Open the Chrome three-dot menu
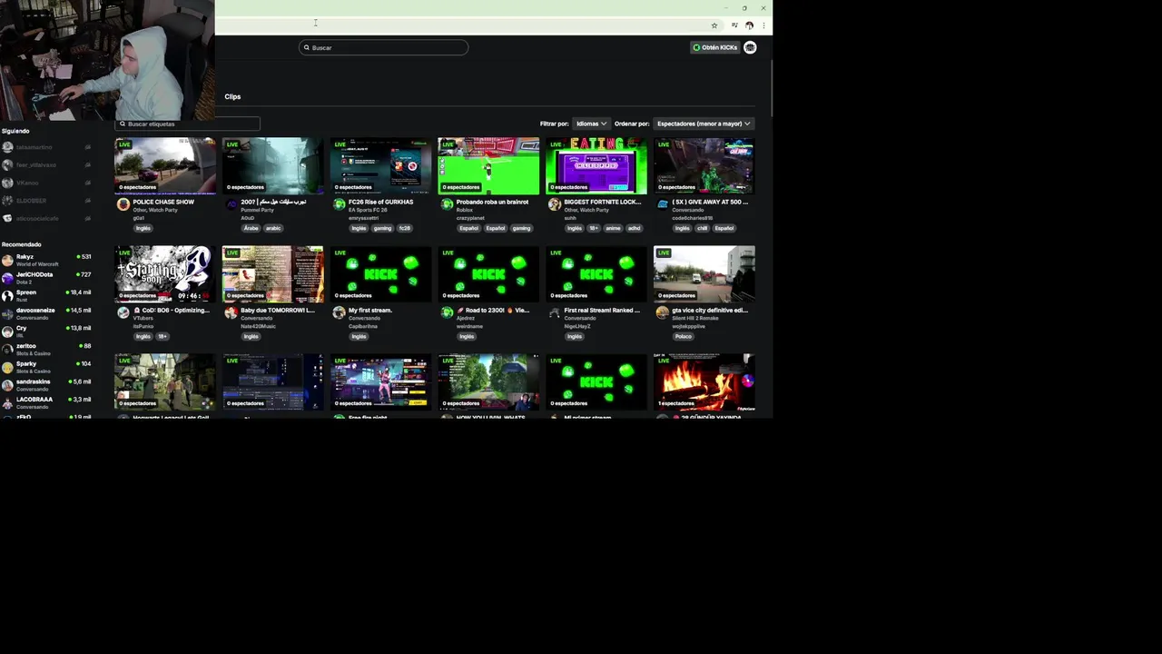 pos(763,25)
